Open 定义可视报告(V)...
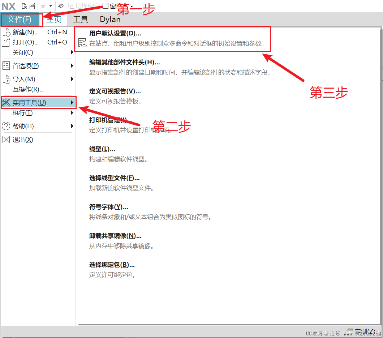The height and width of the screenshot is (338, 383). (x=115, y=91)
